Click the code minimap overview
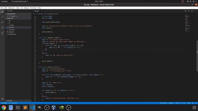This screenshot has height=111, width=198. [189, 23]
